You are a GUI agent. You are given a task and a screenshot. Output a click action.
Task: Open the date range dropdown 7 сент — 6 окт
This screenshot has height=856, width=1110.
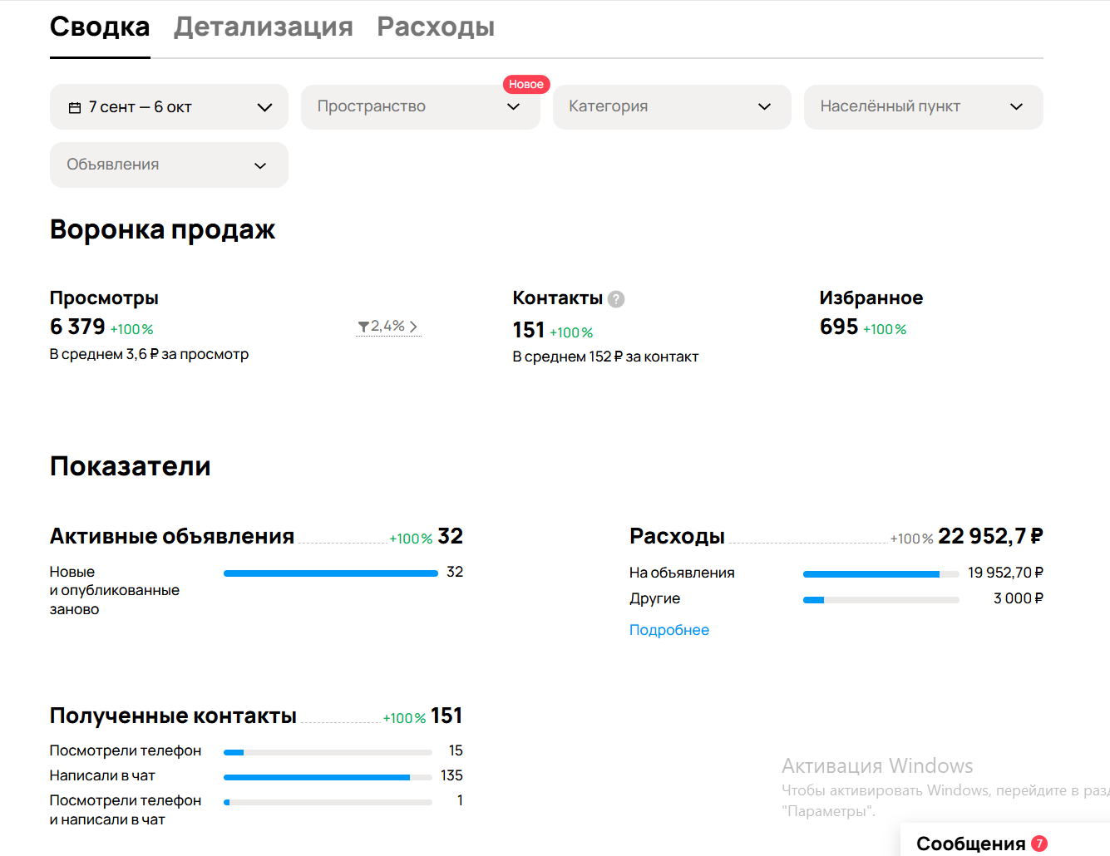[169, 107]
